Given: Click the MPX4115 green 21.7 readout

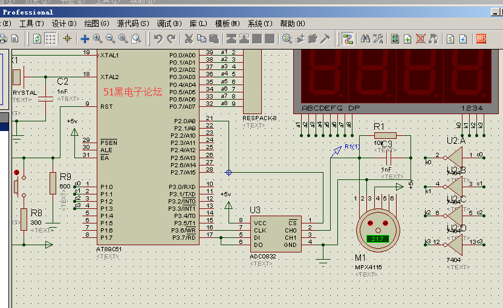Looking at the screenshot, I should coord(378,239).
